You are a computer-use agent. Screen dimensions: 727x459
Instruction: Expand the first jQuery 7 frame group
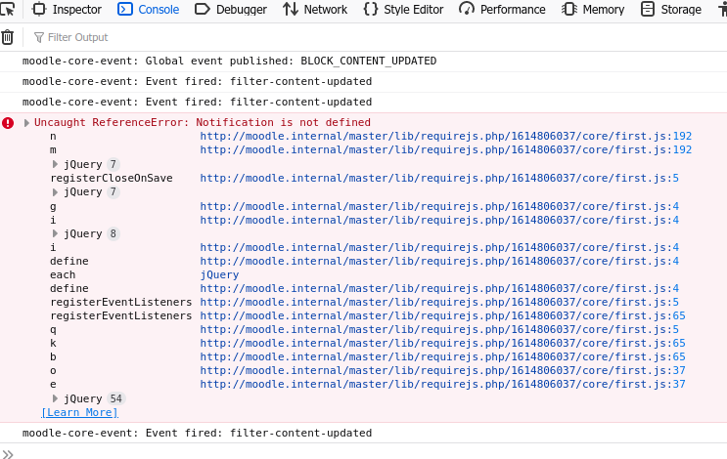point(55,164)
